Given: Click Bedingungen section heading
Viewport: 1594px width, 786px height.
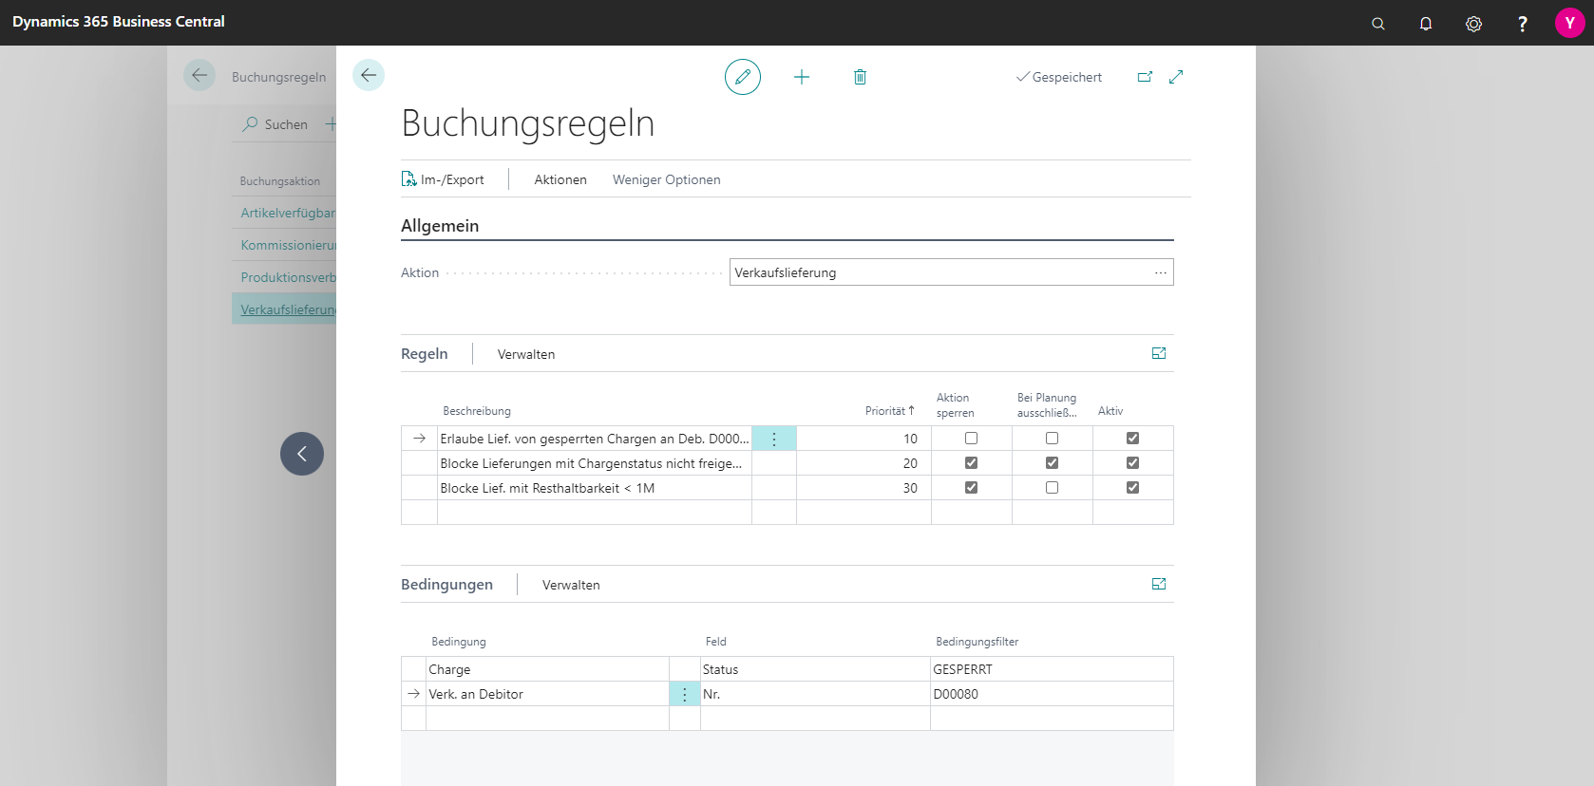Looking at the screenshot, I should point(446,584).
